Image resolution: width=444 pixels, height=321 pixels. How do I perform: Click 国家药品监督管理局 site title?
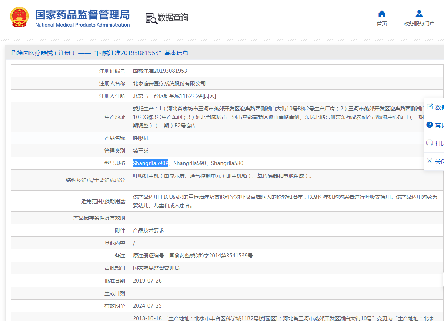coord(83,15)
